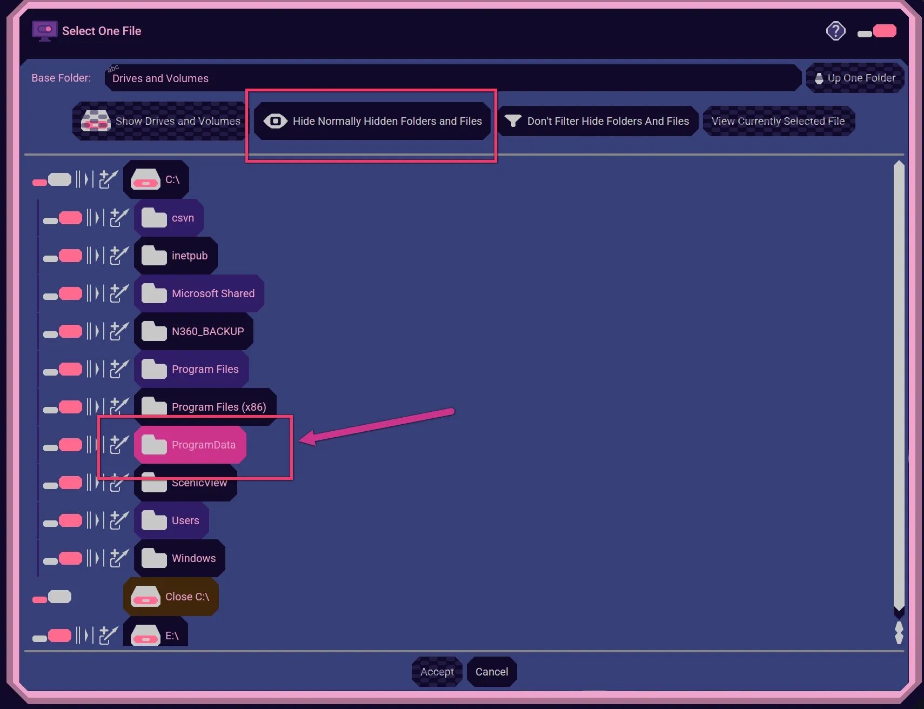This screenshot has width=924, height=709.
Task: Open the Windows folder
Action: pyautogui.click(x=179, y=558)
